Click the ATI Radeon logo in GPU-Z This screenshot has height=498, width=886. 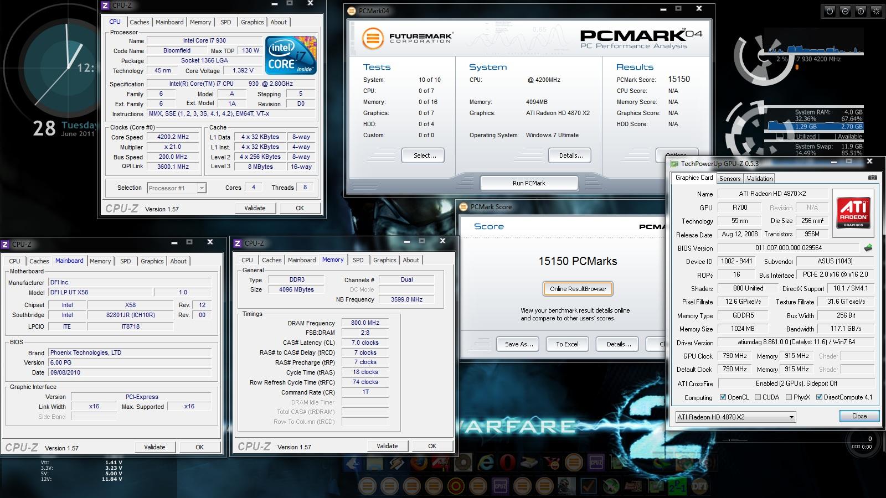[853, 213]
